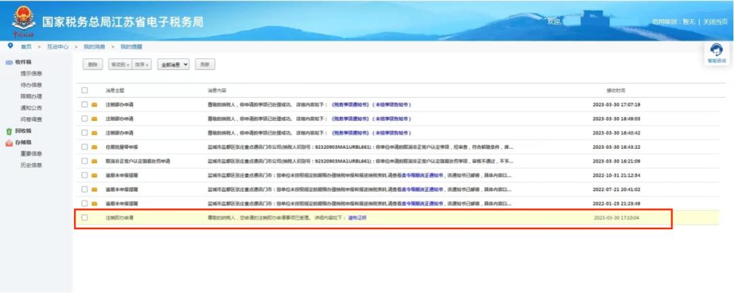The height and width of the screenshot is (293, 734).
Task: Open 限期办理 in the sidebar
Action: [31, 97]
